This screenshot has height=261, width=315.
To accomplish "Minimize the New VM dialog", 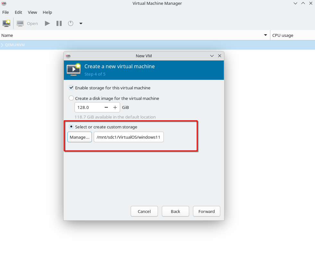I will point(212,56).
